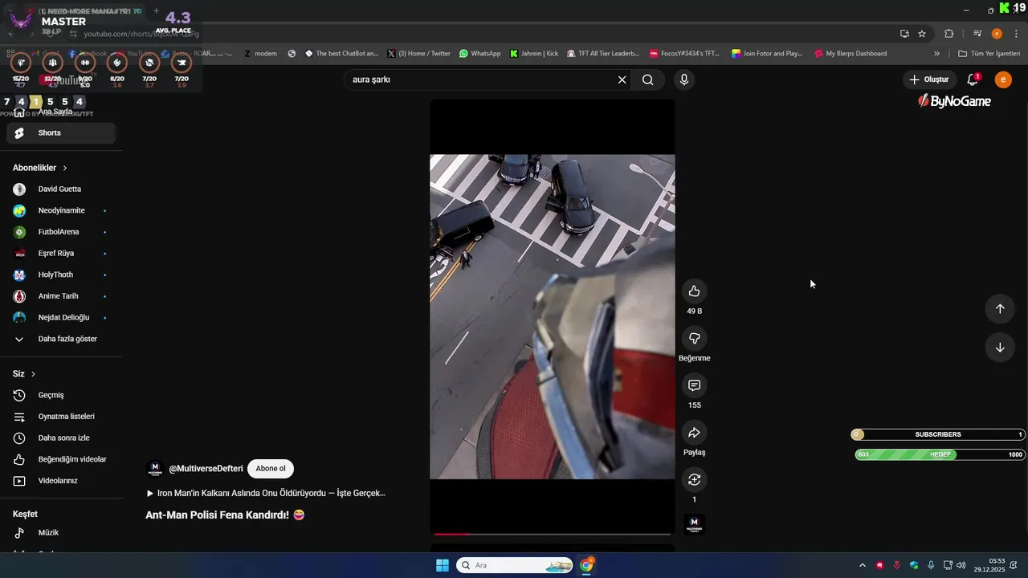The image size is (1028, 578).
Task: Open Chrome extensions puzzle icon
Action: pyautogui.click(x=949, y=34)
